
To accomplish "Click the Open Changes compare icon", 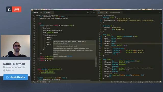I will click(88, 13).
